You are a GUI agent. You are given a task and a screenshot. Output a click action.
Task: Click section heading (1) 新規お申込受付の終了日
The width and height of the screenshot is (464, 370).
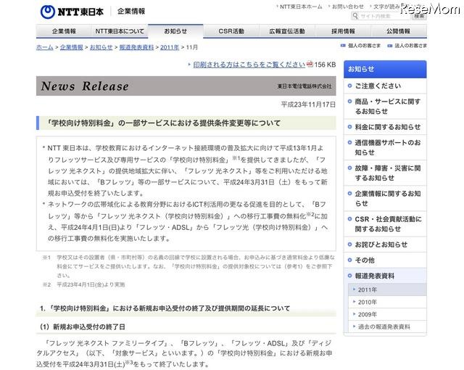pyautogui.click(x=82, y=326)
